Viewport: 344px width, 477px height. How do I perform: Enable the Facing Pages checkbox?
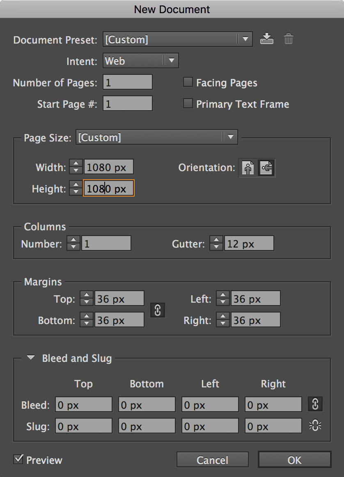pyautogui.click(x=188, y=82)
